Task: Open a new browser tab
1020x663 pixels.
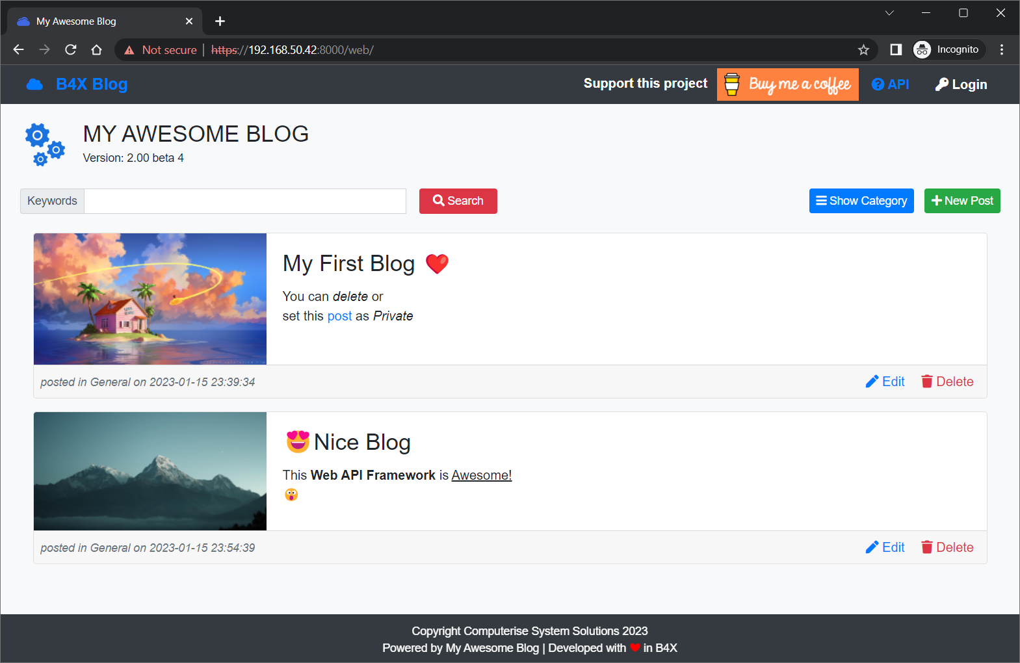Action: (x=220, y=21)
